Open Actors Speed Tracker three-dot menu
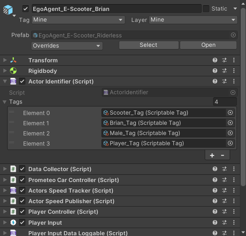Viewport: 246px width, 236px height. pyautogui.click(x=234, y=190)
